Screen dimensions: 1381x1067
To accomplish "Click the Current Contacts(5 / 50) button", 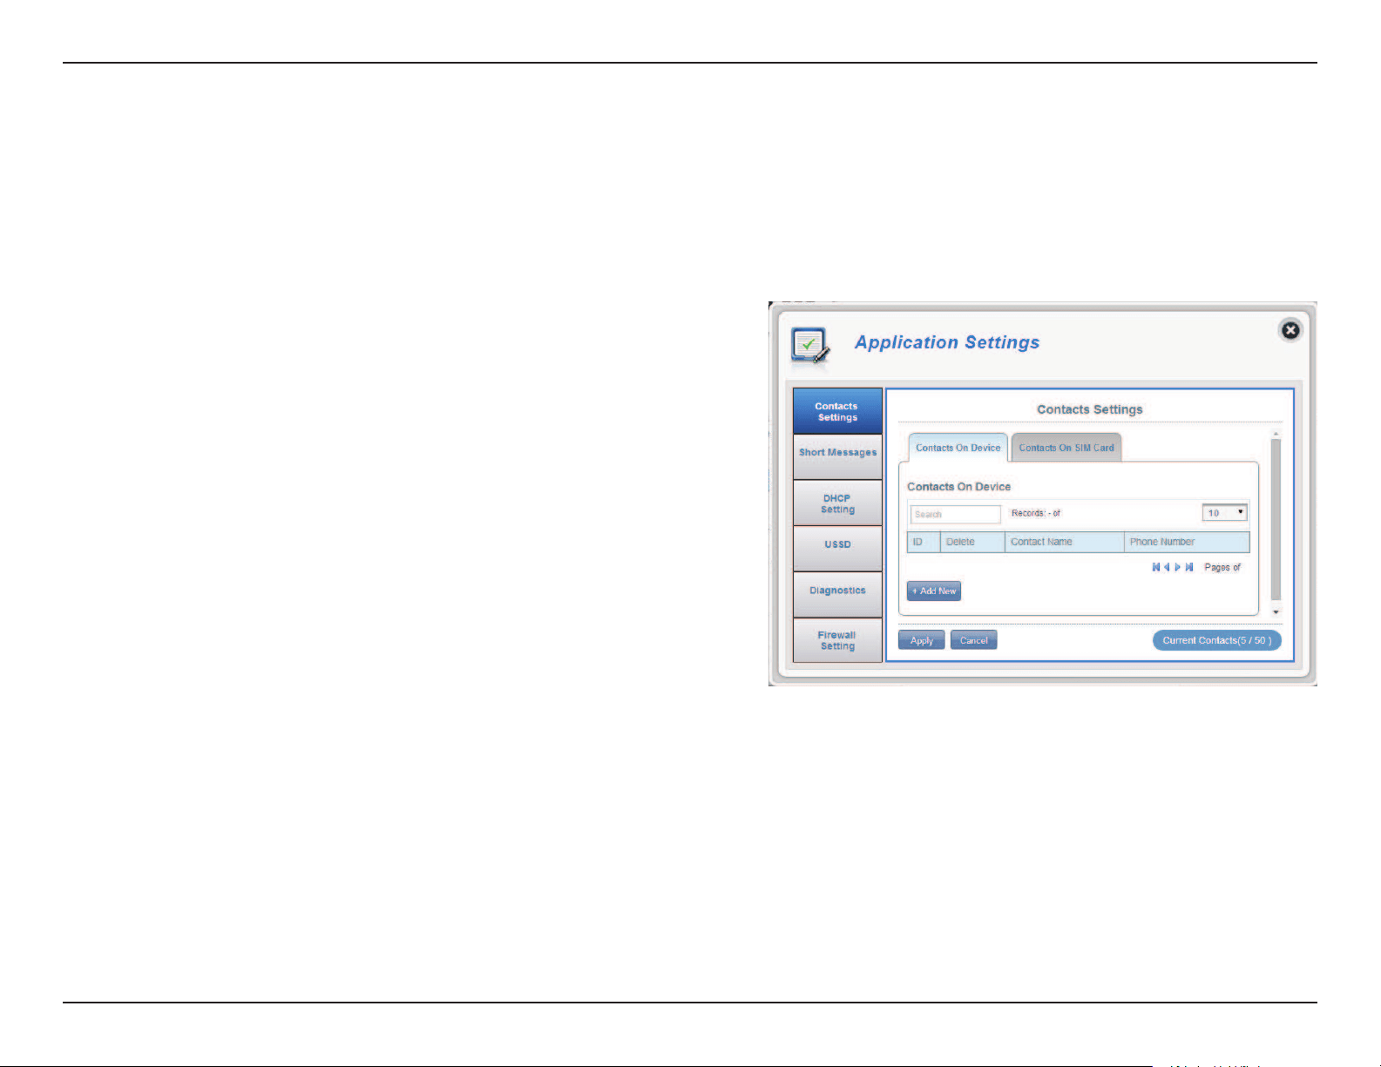I will click(x=1217, y=640).
